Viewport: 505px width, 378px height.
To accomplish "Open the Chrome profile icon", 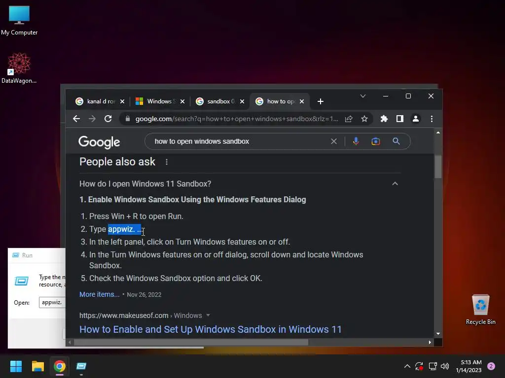I will (x=415, y=119).
